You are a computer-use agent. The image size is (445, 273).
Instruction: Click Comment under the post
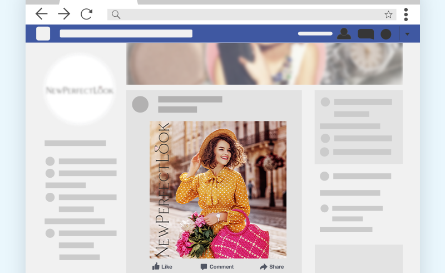217,267
